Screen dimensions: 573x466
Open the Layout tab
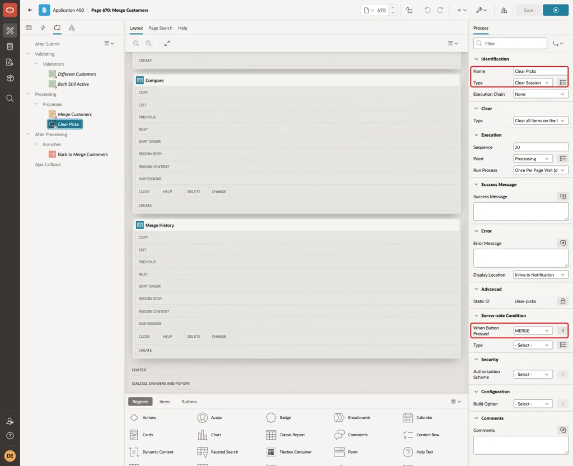[136, 28]
